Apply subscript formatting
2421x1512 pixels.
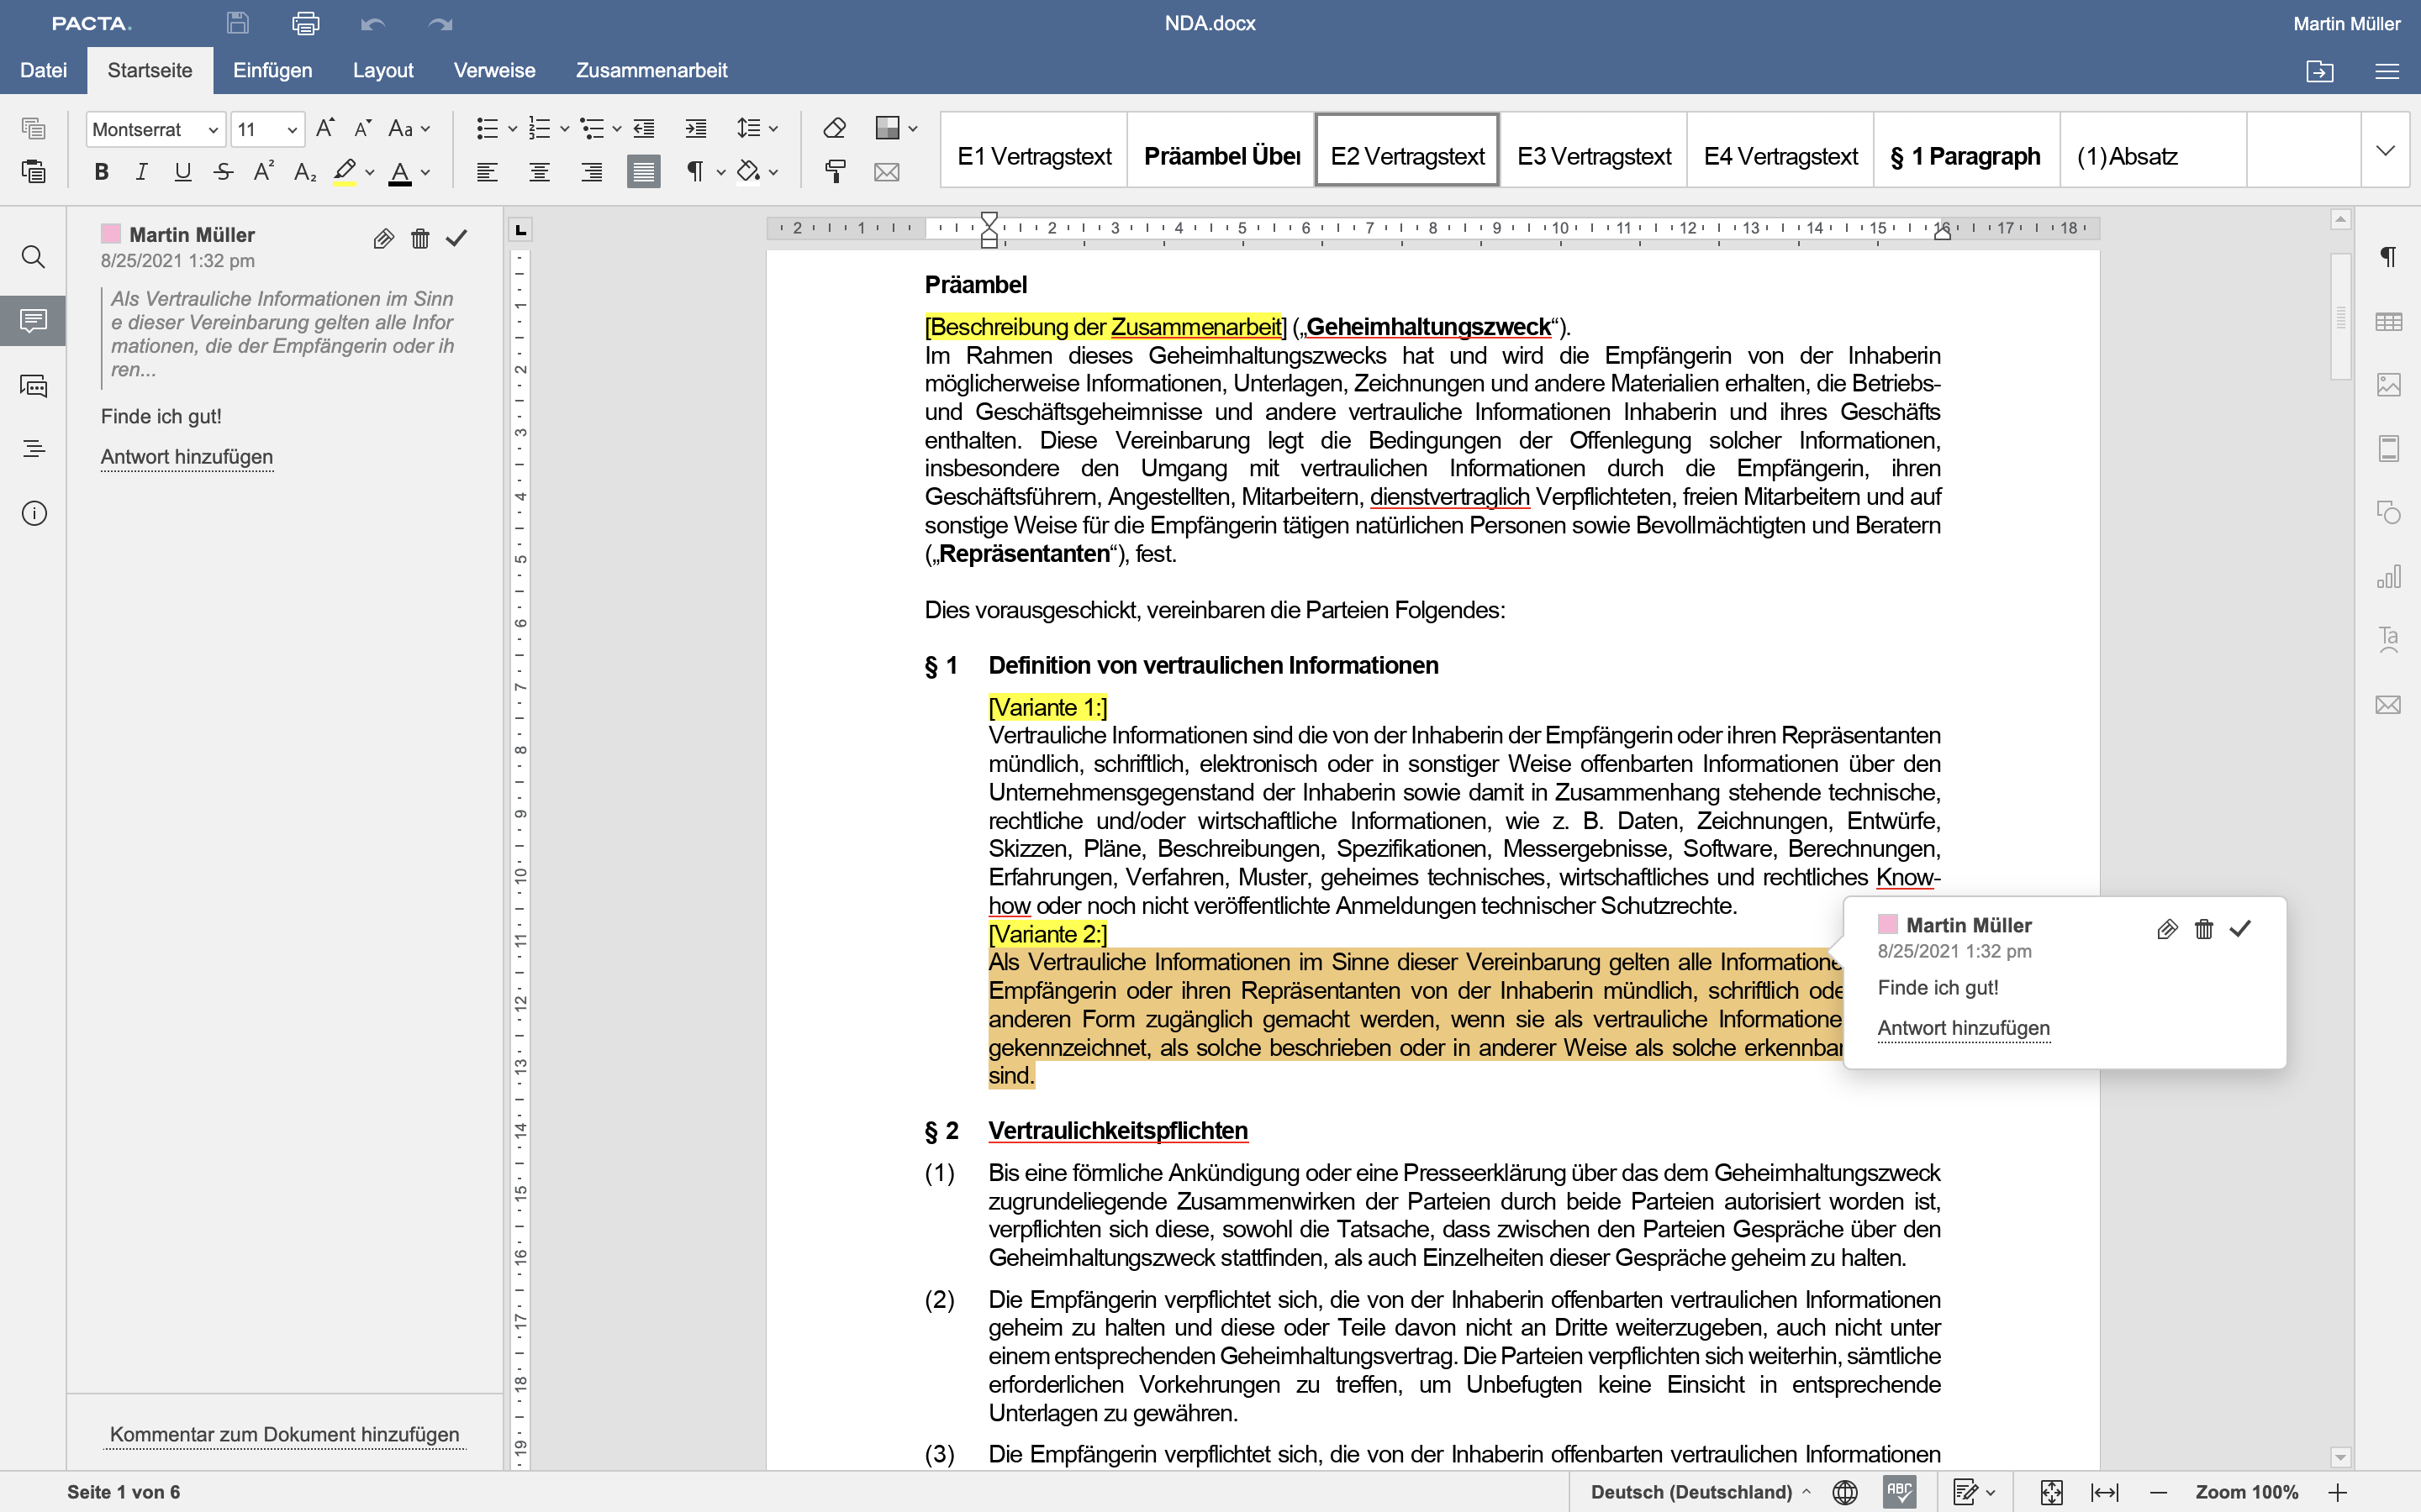pos(305,172)
